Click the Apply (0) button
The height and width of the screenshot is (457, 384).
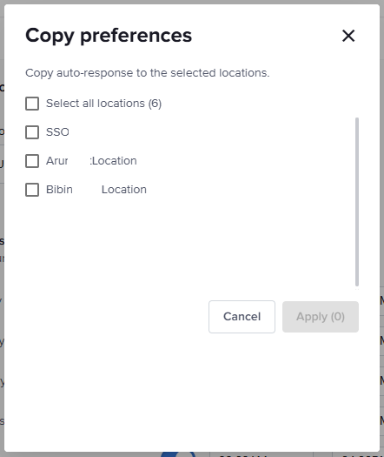(x=321, y=317)
